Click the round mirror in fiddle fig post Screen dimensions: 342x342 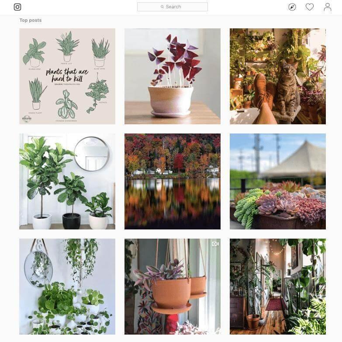coord(92,154)
